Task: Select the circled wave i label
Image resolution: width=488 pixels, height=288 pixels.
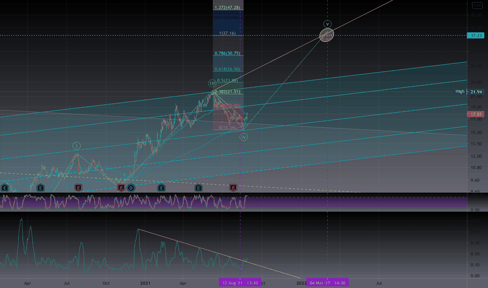Action: pos(76,146)
